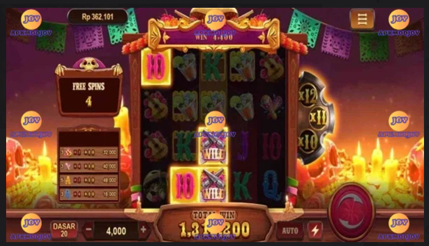Image resolution: width=429 pixels, height=246 pixels.
Task: Click the x12 multiplier on the wheel
Action: coord(308,96)
